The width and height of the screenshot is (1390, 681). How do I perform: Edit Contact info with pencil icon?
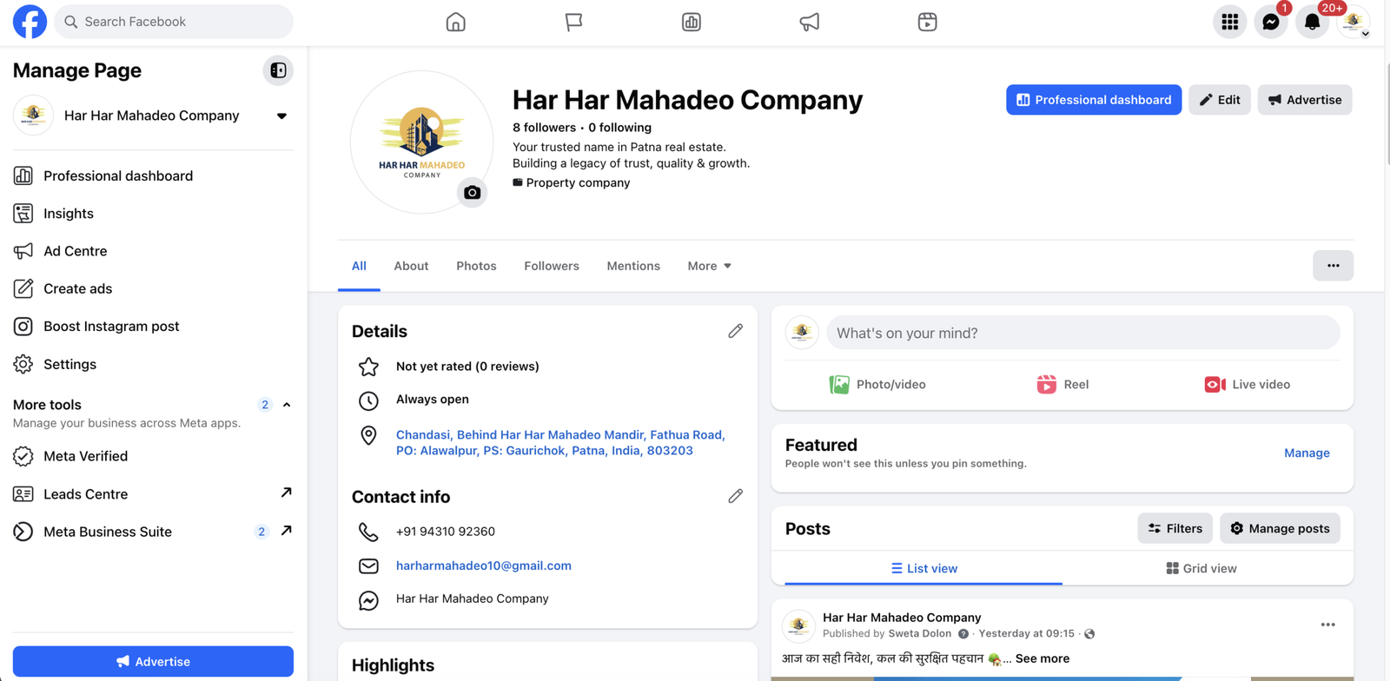coord(735,496)
